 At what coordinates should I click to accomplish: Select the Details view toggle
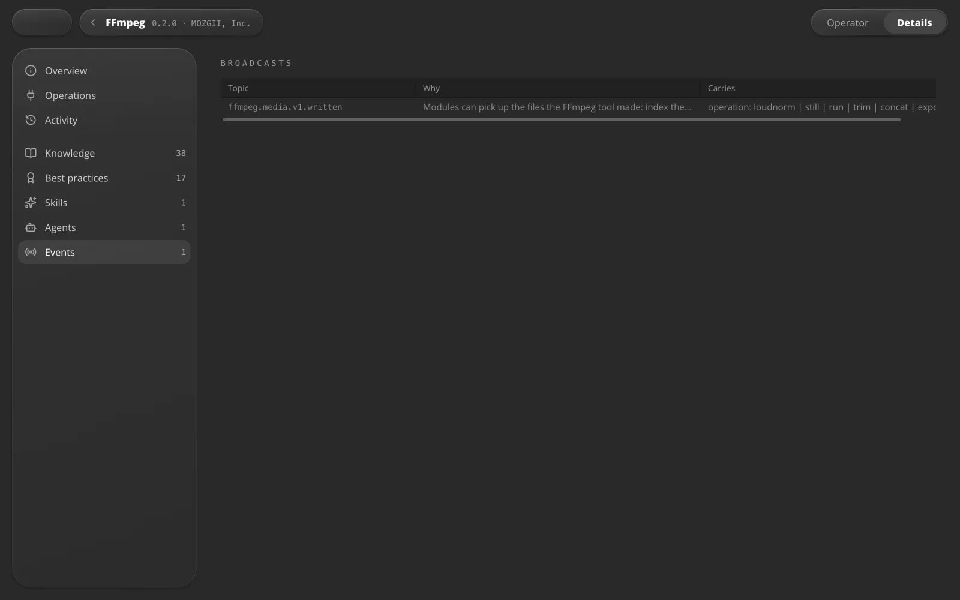click(914, 23)
